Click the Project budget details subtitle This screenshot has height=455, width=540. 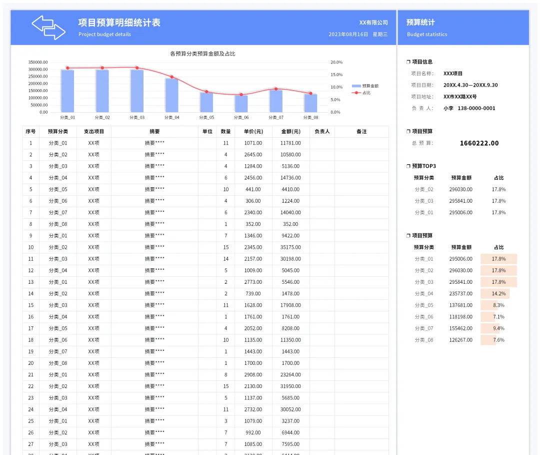(x=104, y=35)
